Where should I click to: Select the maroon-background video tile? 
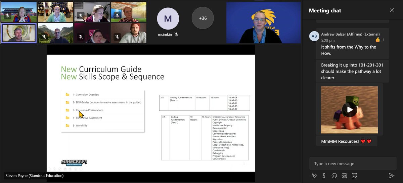(x=92, y=33)
